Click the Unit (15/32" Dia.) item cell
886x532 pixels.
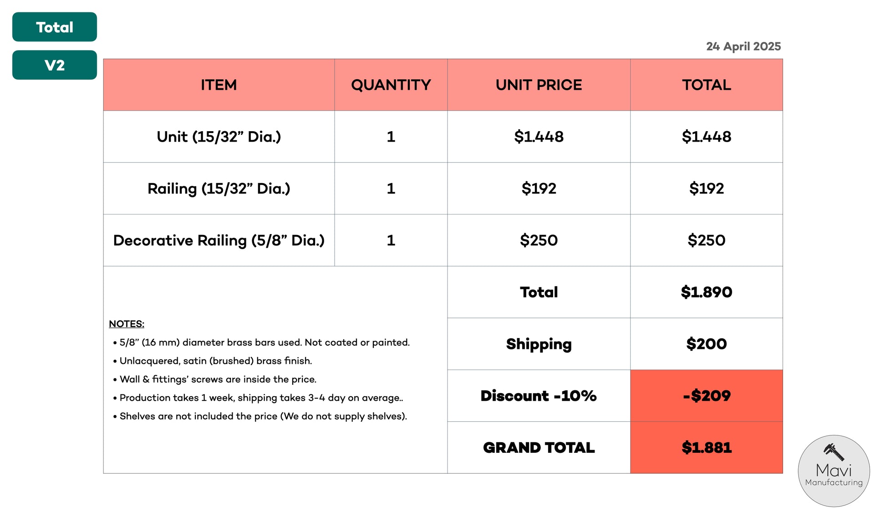pyautogui.click(x=219, y=137)
